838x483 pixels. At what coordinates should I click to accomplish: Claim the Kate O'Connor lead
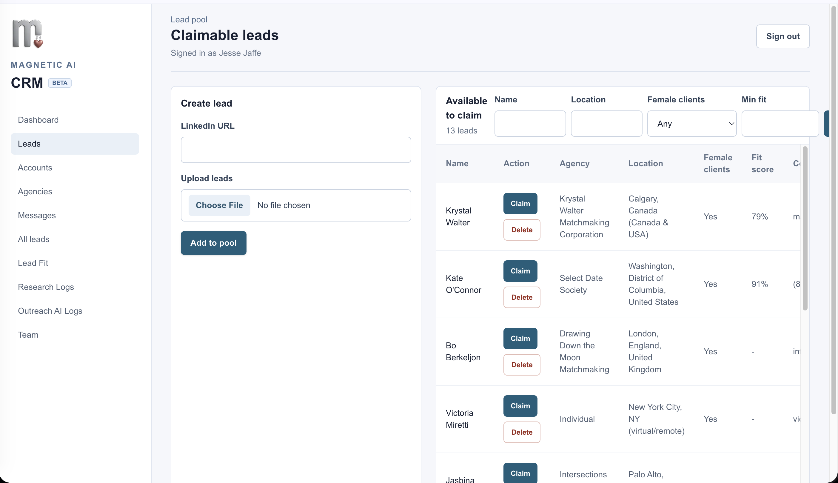[520, 271]
